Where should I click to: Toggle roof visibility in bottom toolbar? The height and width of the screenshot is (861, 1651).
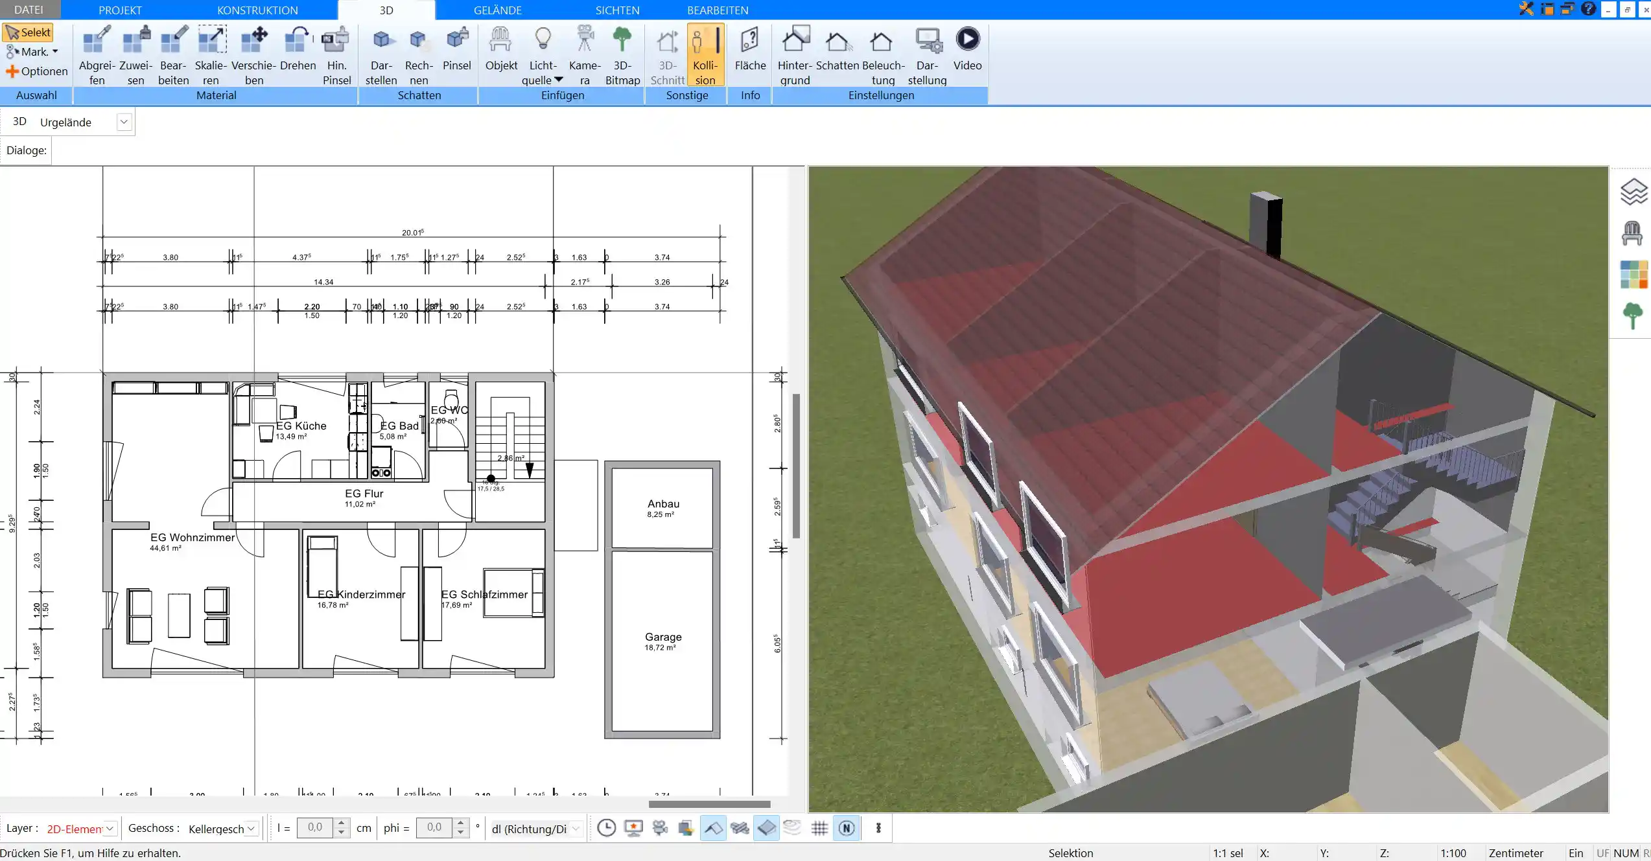click(713, 828)
